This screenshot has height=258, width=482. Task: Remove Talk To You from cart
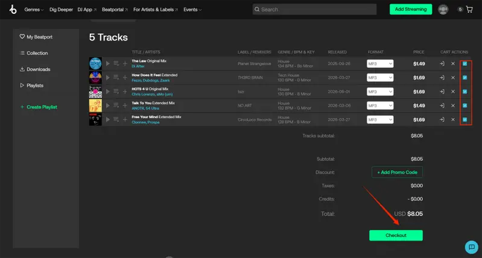453,105
